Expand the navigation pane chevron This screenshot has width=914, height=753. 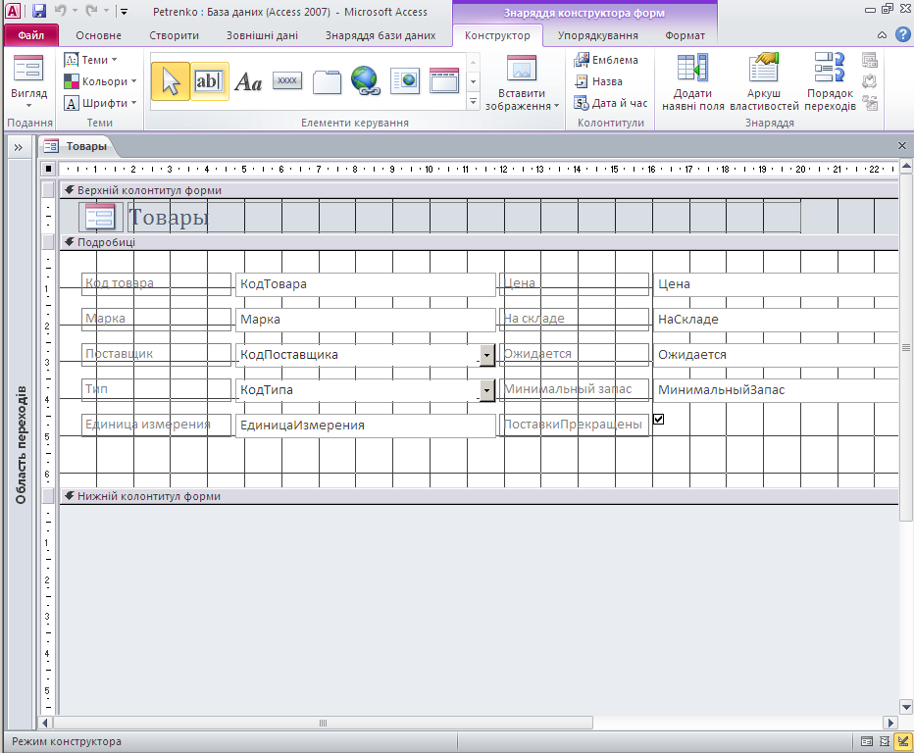(x=18, y=147)
